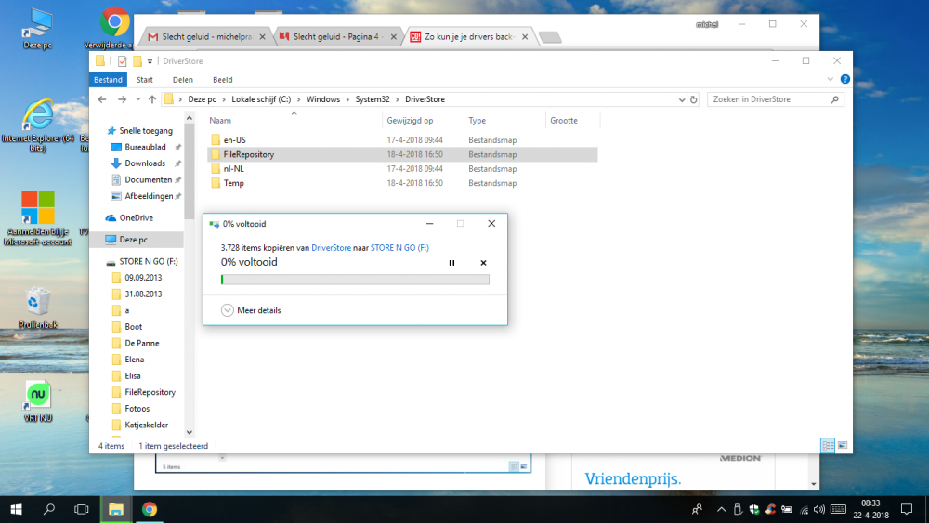Select STORE N GO (F:) drive in tree

click(148, 261)
